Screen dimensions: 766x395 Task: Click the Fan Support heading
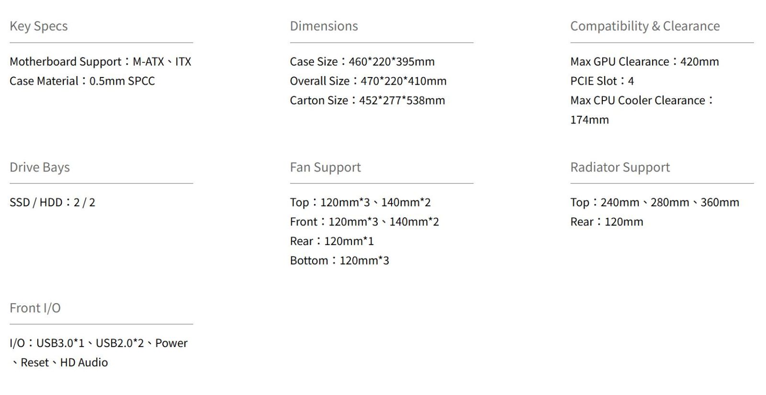325,167
